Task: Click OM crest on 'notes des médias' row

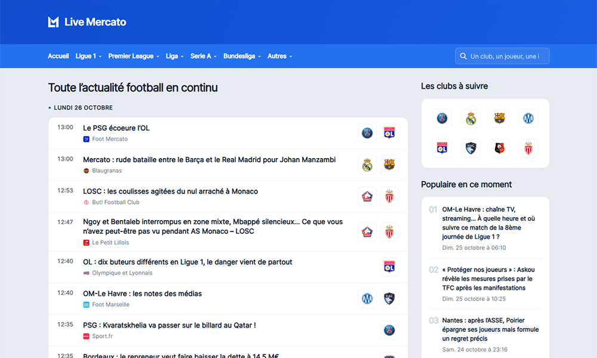Action: click(367, 299)
